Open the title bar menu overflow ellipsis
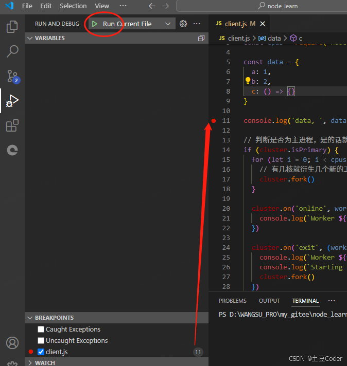This screenshot has width=347, height=366. tap(123, 6)
